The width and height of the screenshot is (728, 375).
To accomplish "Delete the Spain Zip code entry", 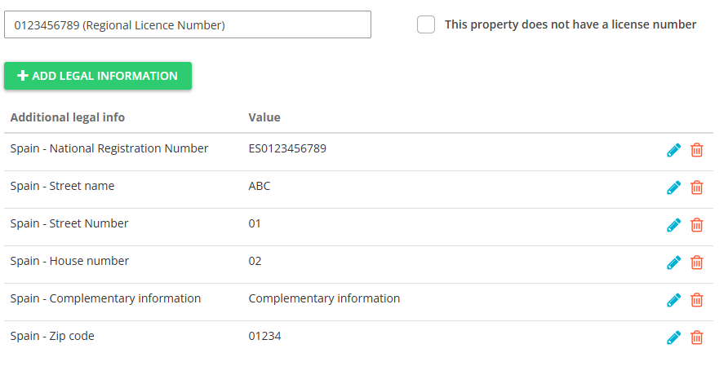I will 697,337.
